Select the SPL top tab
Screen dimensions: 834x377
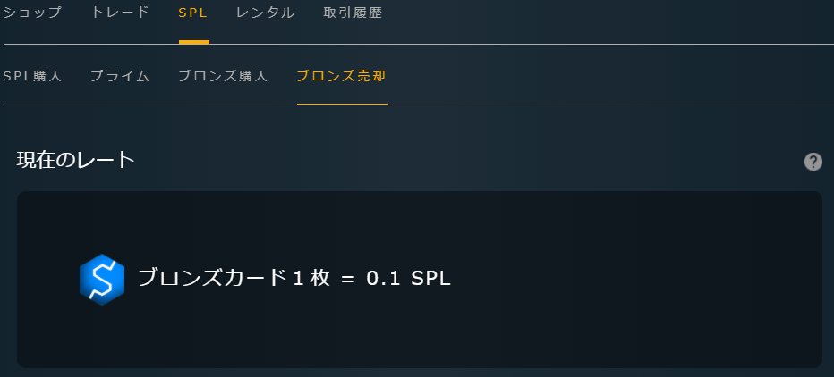(x=193, y=13)
